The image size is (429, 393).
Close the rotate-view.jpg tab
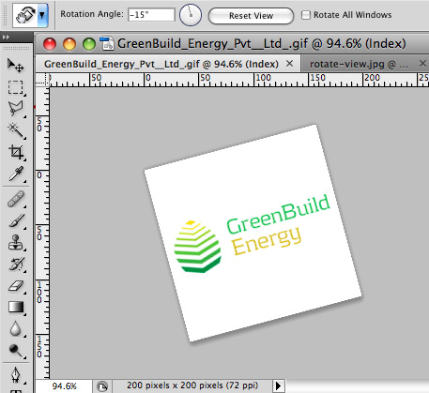[422, 64]
